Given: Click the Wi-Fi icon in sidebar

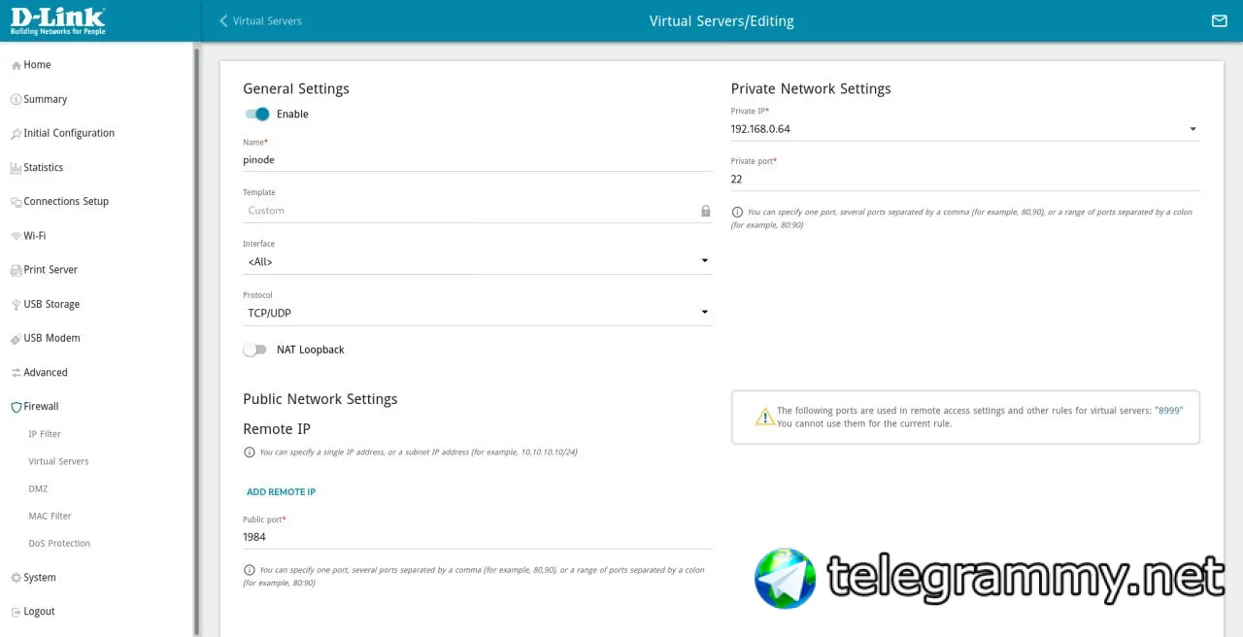Looking at the screenshot, I should tap(16, 236).
